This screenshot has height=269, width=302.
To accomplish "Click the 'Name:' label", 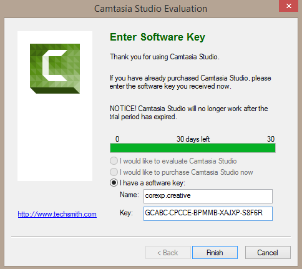I will 129,195.
